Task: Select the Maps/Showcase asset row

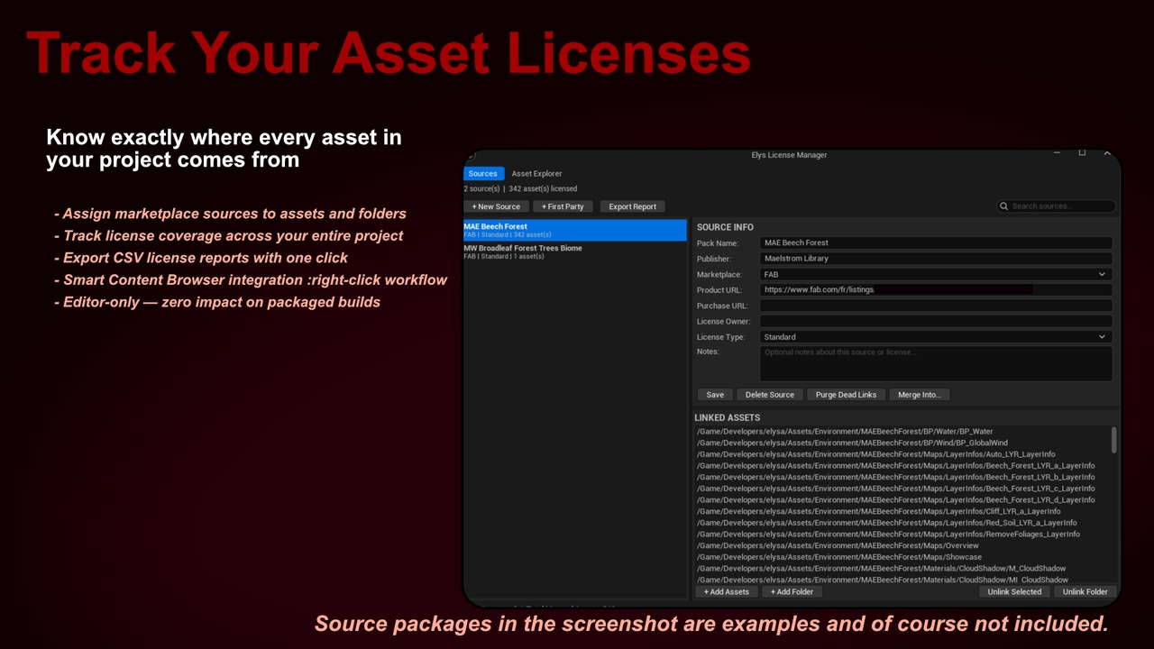Action: [902, 557]
